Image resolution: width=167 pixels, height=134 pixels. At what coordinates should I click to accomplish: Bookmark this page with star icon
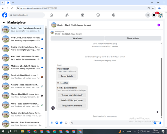pos(153,8)
